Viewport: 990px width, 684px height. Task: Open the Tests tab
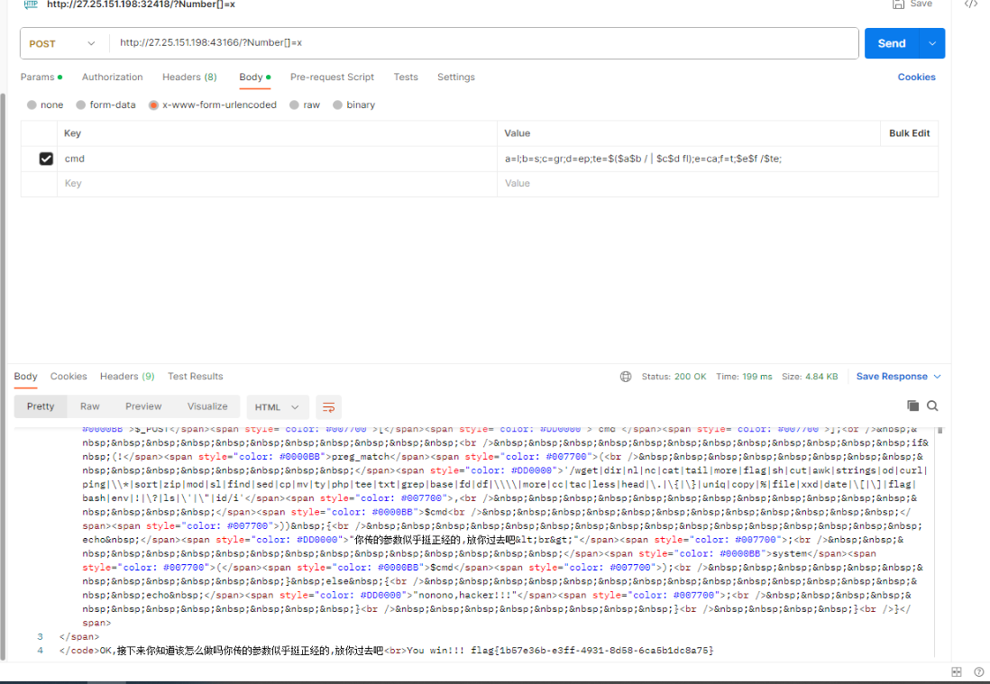(x=406, y=77)
